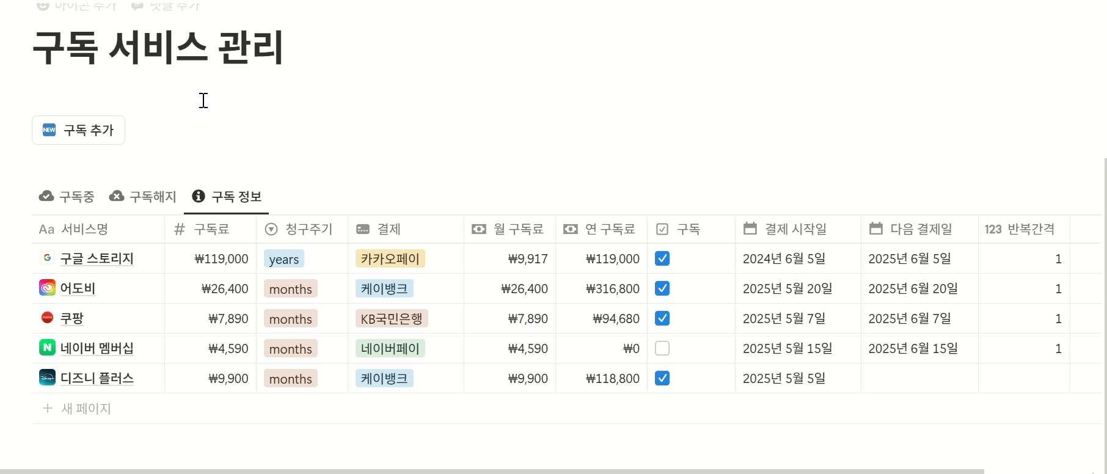Click 새 페이지 to add a row

86,409
